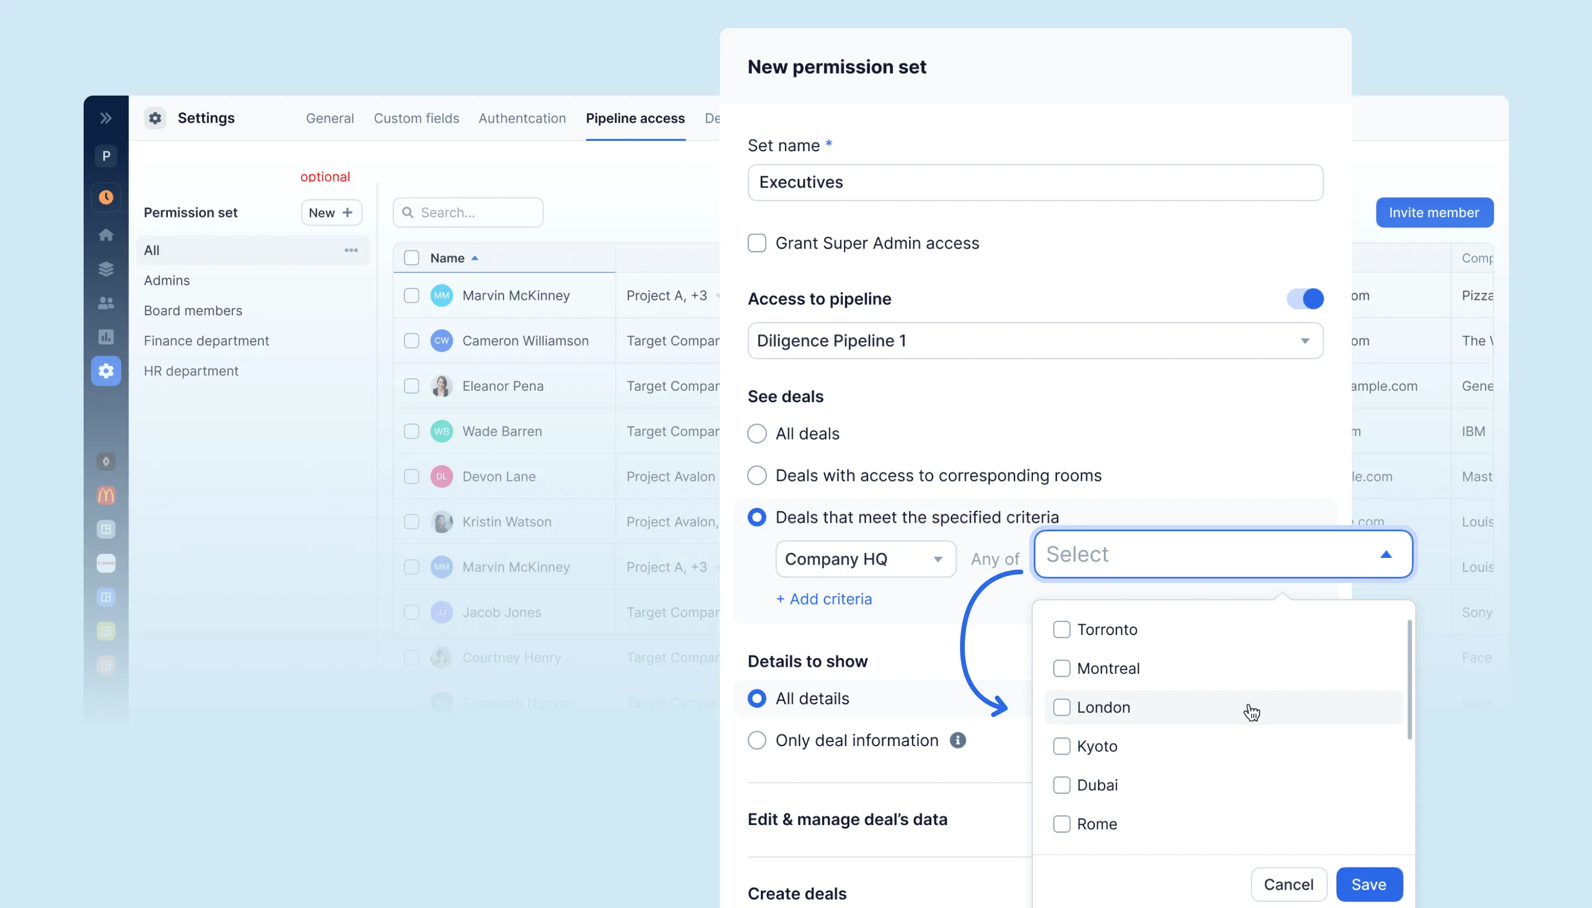Viewport: 1592px width, 908px height.
Task: Open the bar chart reports icon
Action: [106, 337]
